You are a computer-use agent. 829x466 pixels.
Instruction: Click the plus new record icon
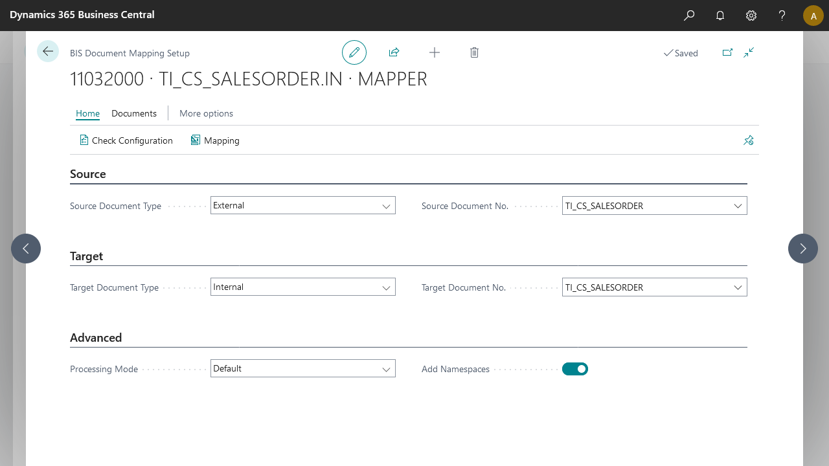click(435, 52)
